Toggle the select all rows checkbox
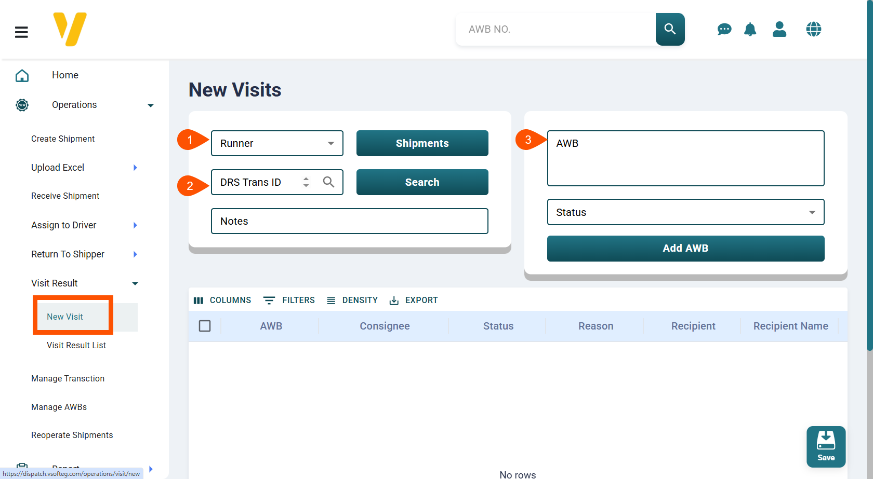This screenshot has width=873, height=479. [x=205, y=326]
